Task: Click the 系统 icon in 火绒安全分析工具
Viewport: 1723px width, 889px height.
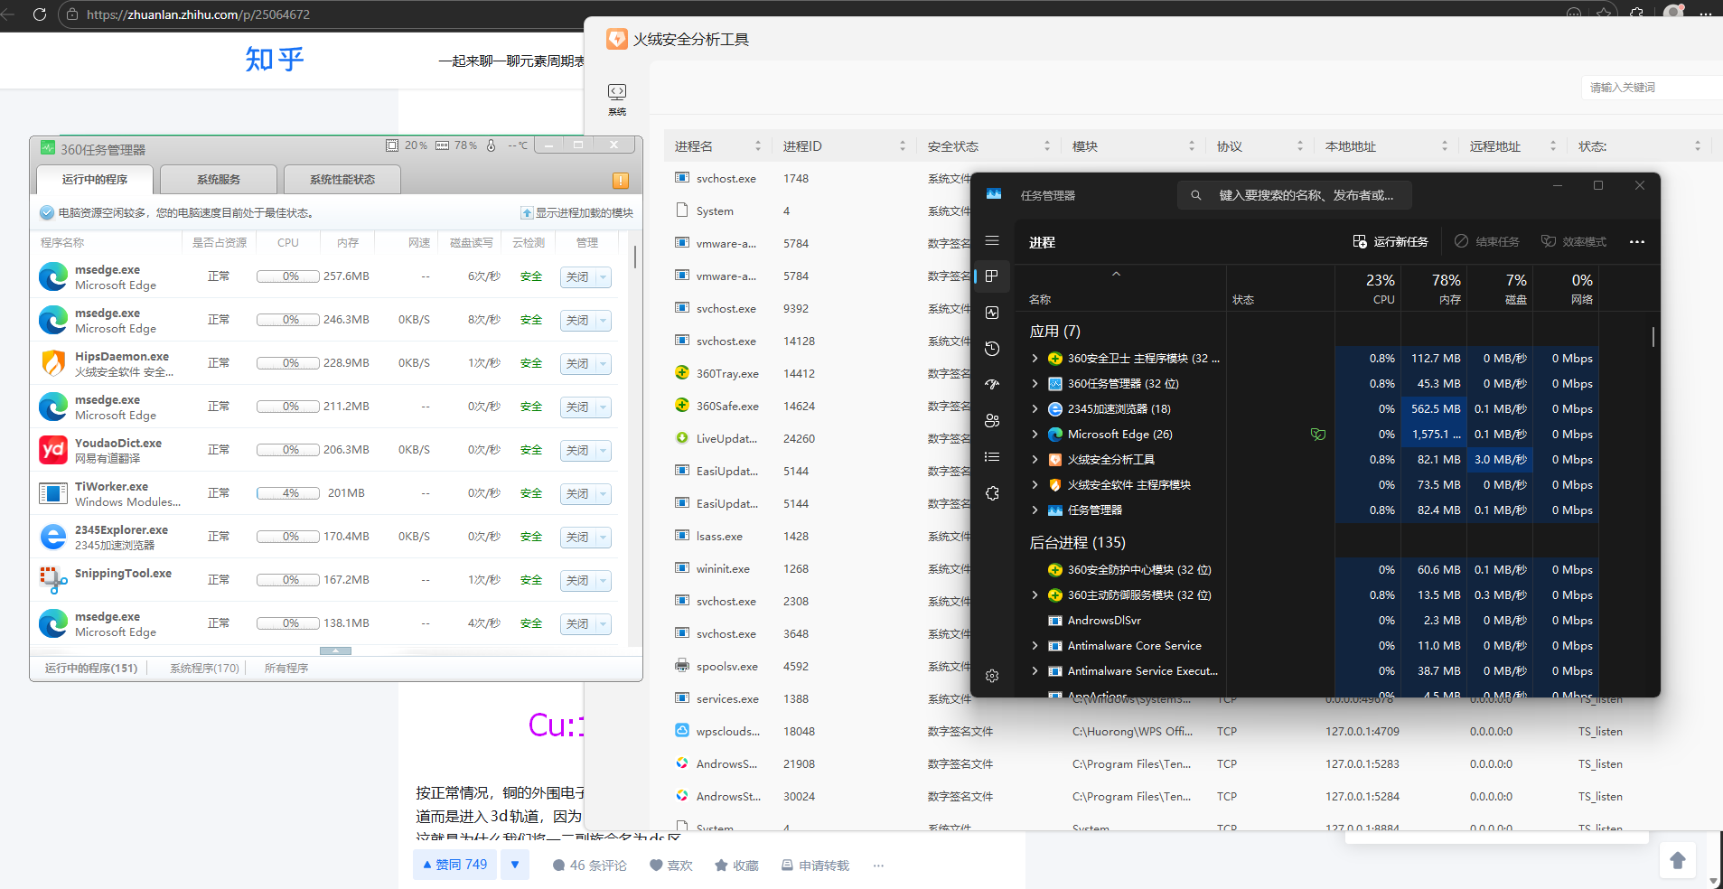Action: [x=617, y=98]
